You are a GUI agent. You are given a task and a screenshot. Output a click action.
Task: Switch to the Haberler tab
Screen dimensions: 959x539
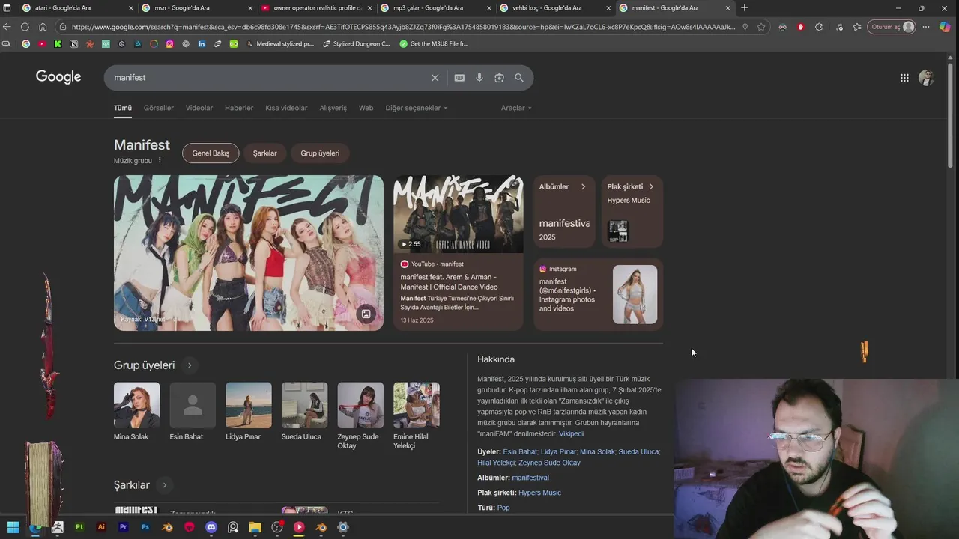pyautogui.click(x=239, y=108)
